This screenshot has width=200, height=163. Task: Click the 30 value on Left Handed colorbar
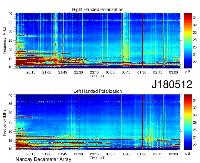(195, 115)
